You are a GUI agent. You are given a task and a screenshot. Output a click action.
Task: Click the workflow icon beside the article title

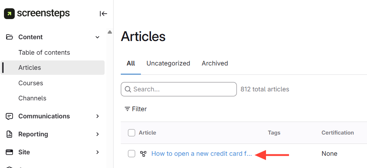143,154
